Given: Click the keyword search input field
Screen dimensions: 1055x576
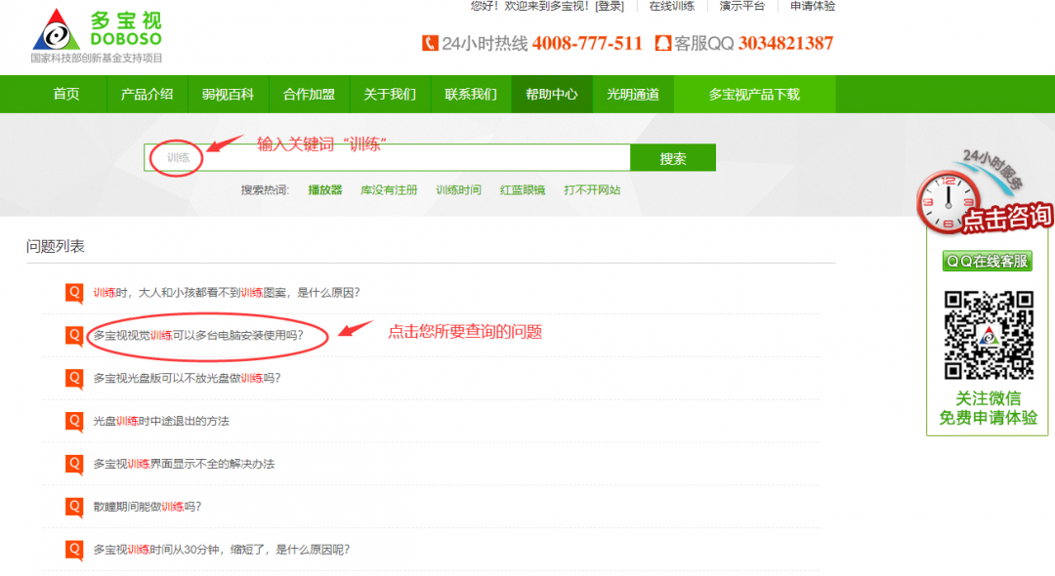Looking at the screenshot, I should [x=387, y=158].
